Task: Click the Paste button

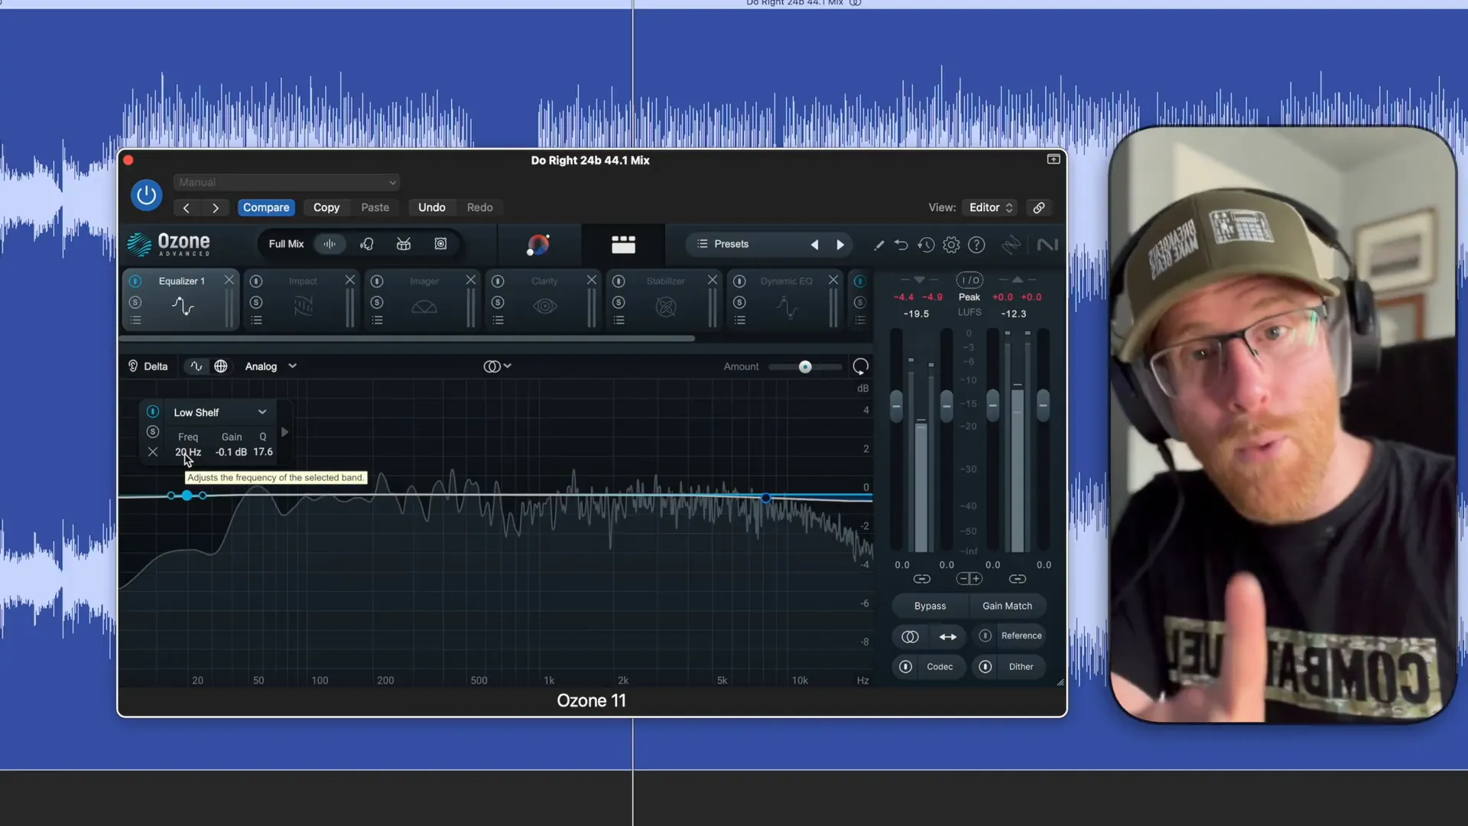Action: point(375,207)
